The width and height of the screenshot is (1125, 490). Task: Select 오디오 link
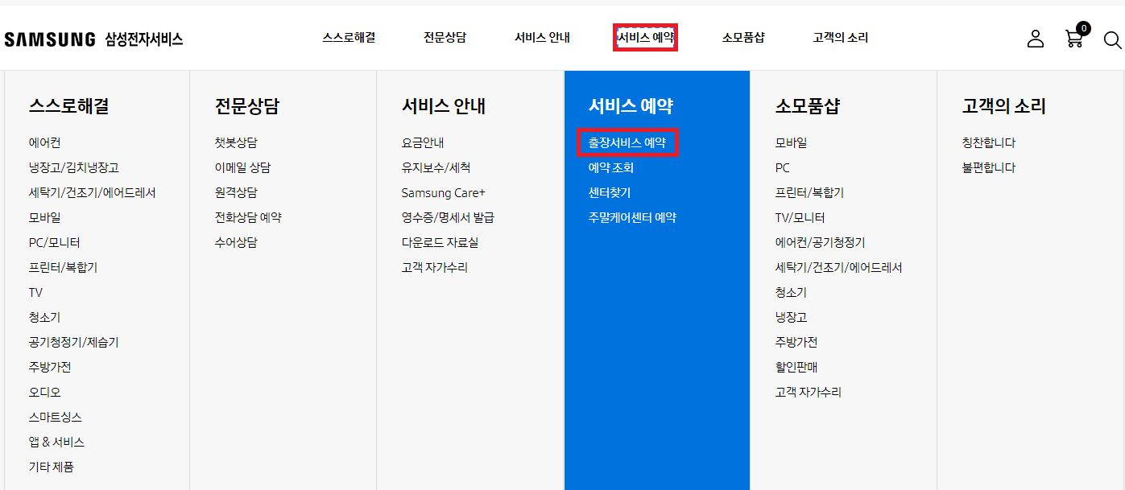tap(44, 393)
